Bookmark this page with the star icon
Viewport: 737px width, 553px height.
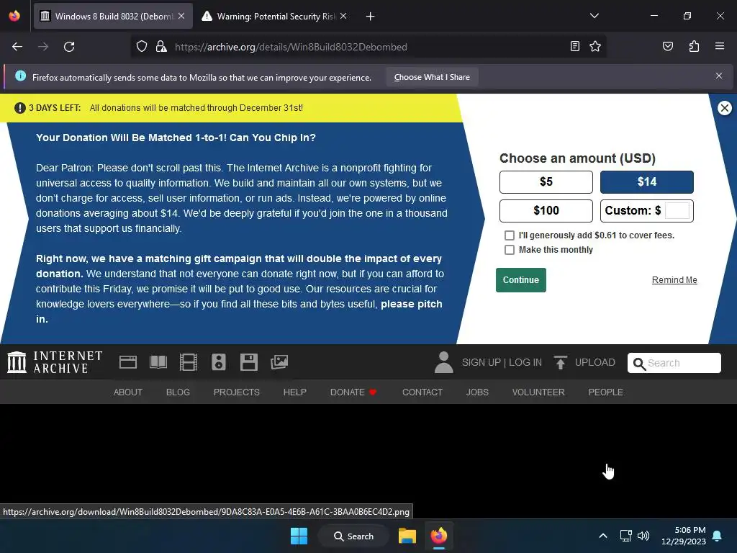[595, 46]
